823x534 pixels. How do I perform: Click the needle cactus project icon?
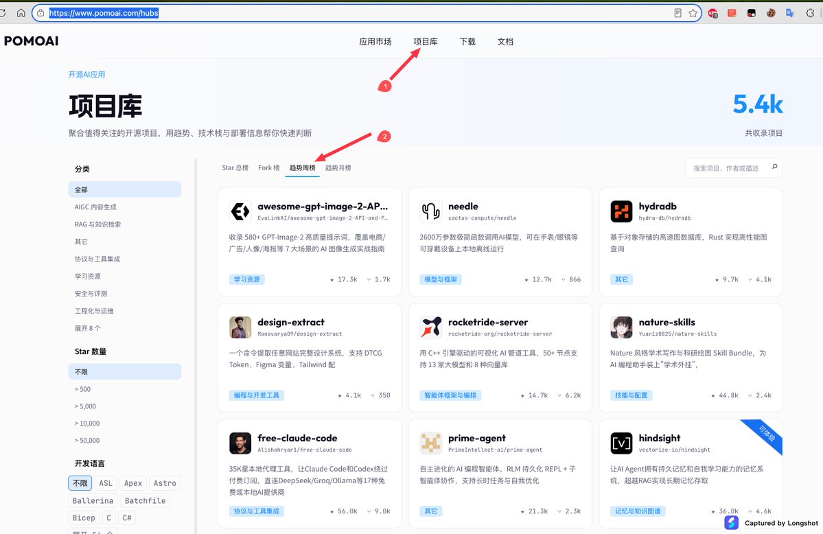click(431, 211)
